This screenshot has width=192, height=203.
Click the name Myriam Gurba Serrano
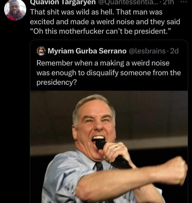[x=87, y=51]
